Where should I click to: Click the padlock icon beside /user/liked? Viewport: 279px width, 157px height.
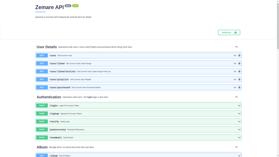(x=239, y=63)
